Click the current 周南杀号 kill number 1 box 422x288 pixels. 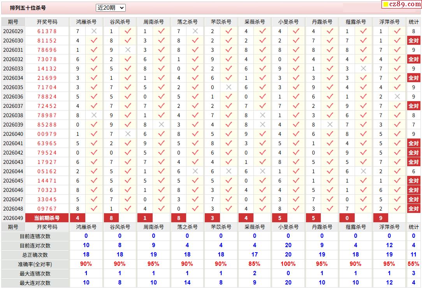[145, 218]
